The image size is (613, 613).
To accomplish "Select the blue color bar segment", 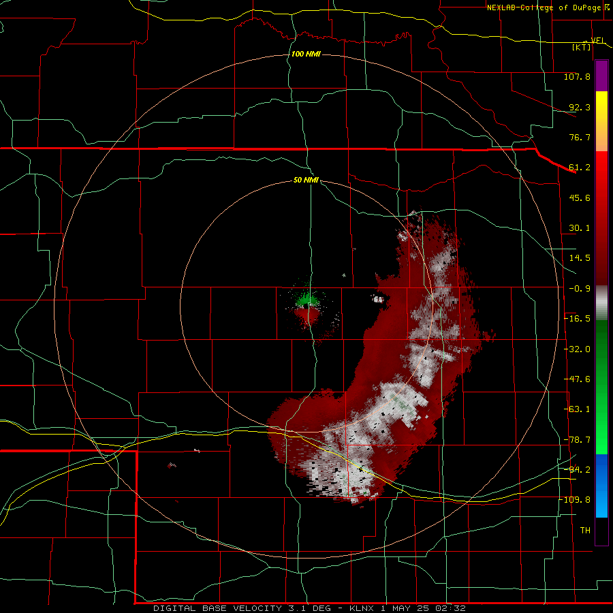I will (x=601, y=486).
